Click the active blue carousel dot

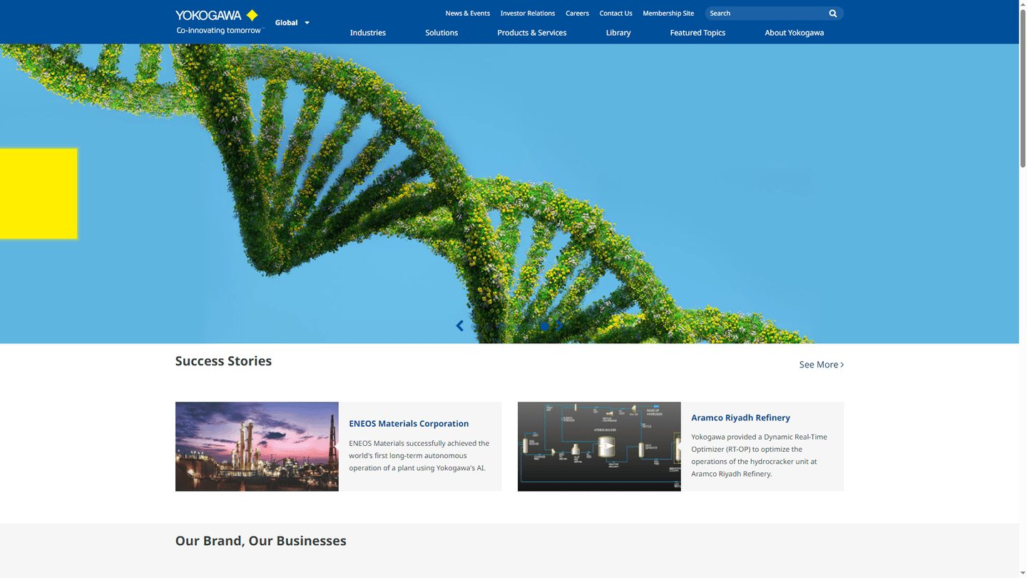click(x=544, y=326)
